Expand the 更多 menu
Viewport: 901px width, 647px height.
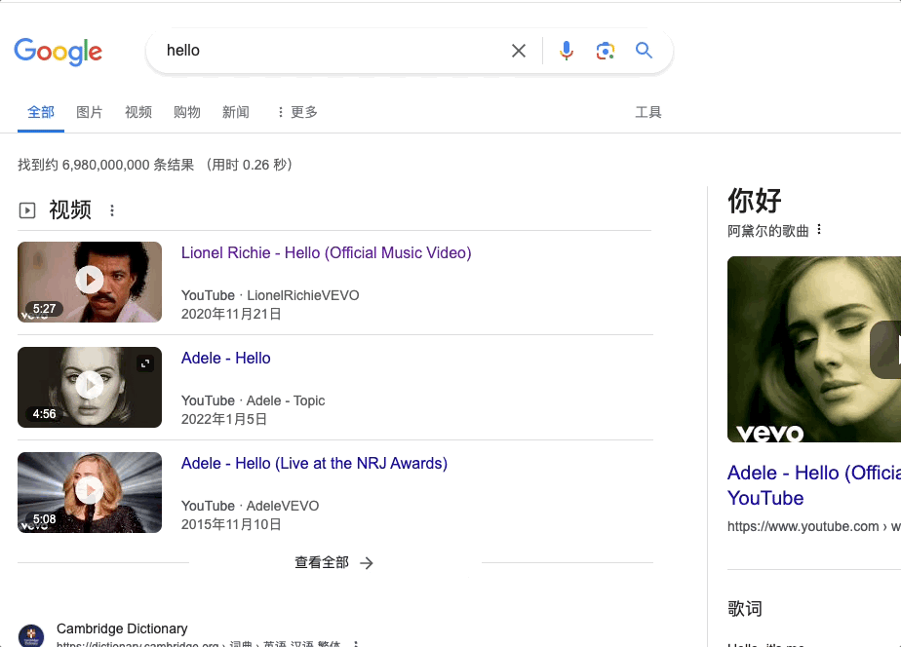click(x=297, y=112)
